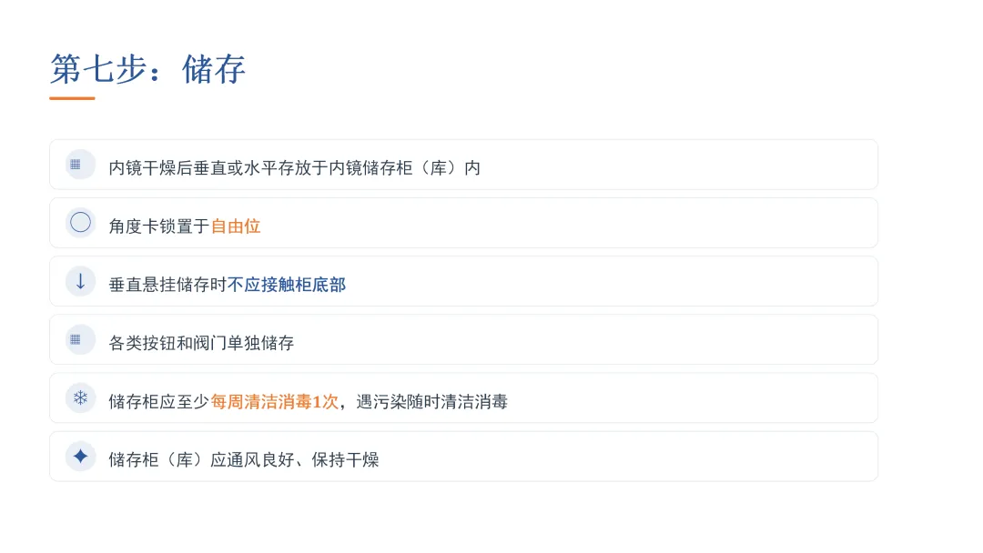This screenshot has width=983, height=553.
Task: Click the grid icon beside 各类按钮和阀门
Action: (76, 339)
